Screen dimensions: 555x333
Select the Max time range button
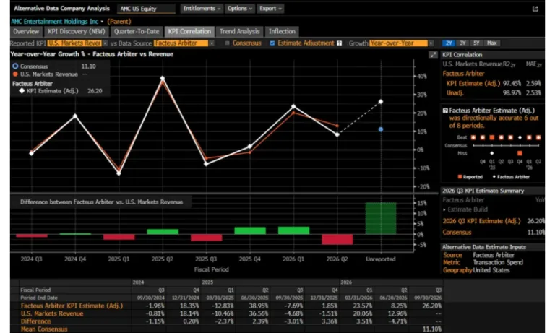(x=491, y=43)
